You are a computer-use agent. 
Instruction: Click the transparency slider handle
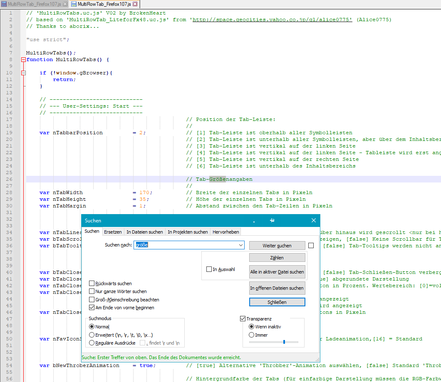(x=284, y=342)
